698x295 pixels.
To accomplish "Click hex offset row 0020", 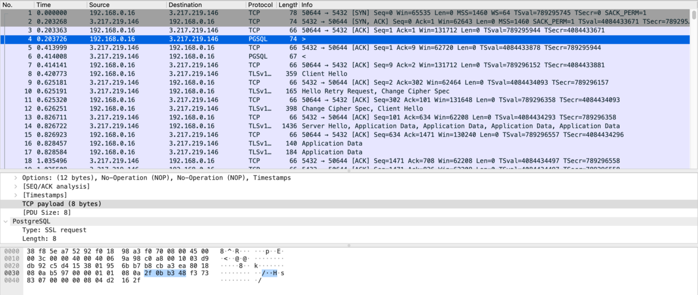I will 10,266.
